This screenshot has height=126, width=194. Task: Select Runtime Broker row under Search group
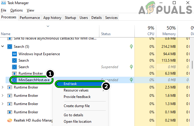(31, 73)
